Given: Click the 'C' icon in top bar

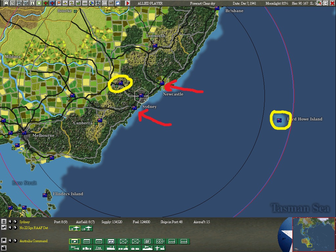Looking at the screenshot, I should [325, 3].
